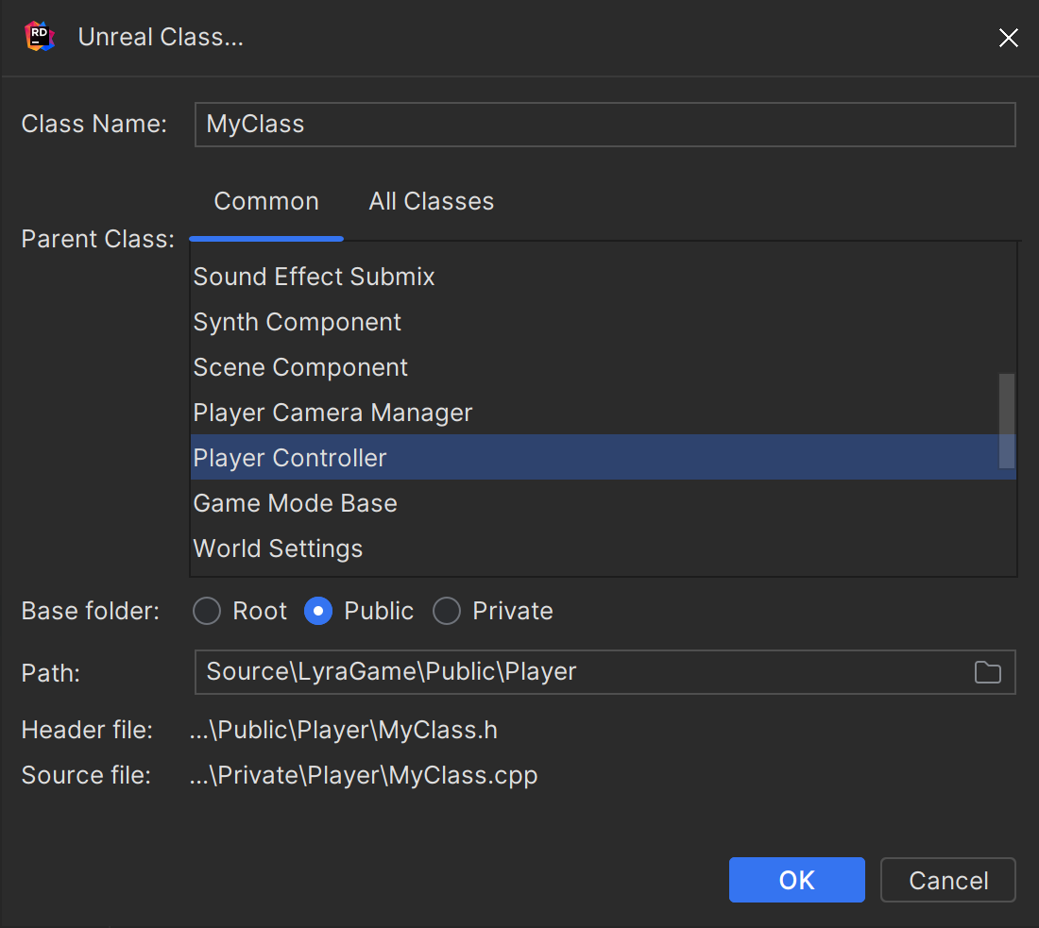1039x928 pixels.
Task: Select the highlighted Player Controller entry
Action: pos(290,458)
